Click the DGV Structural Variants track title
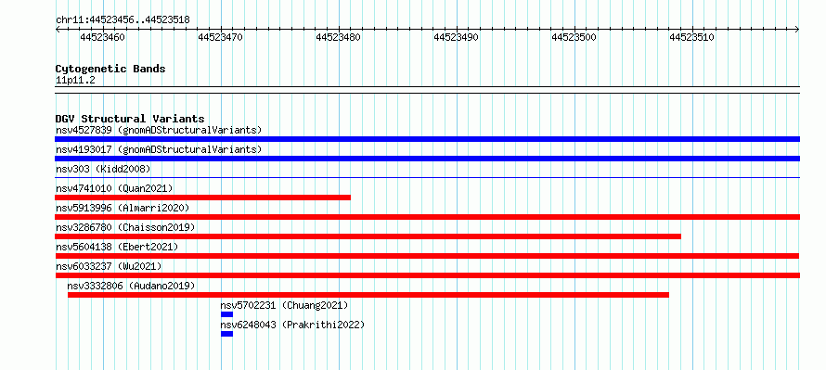The image size is (826, 370). (x=130, y=119)
